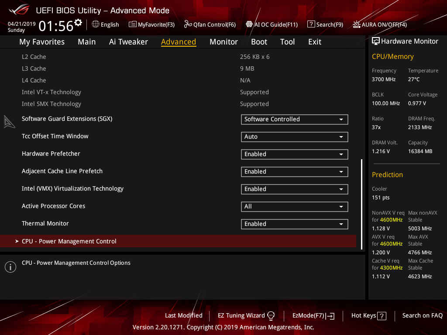Click the info icon in help panel

[x=10, y=267]
